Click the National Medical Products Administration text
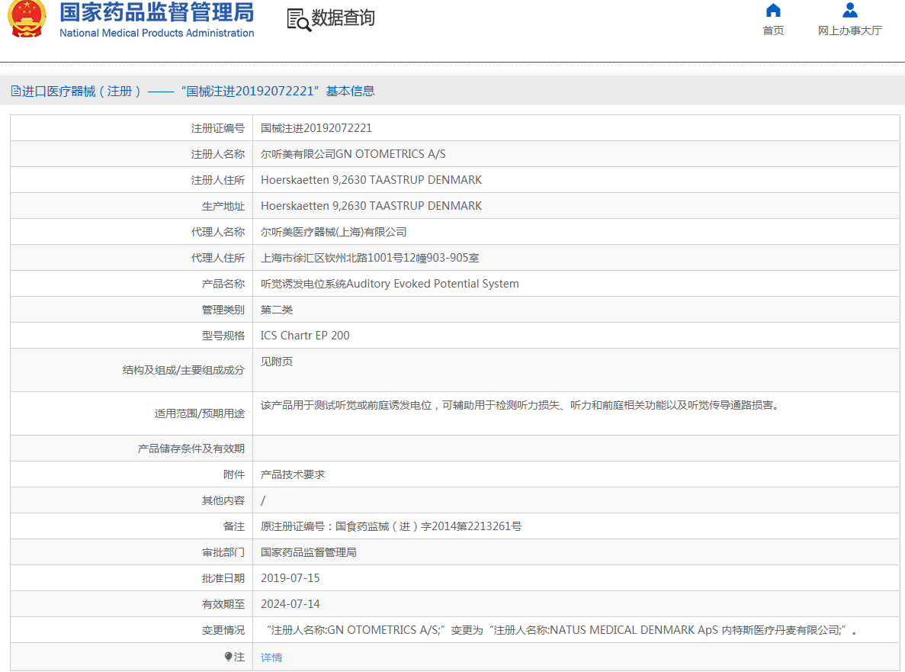The height and width of the screenshot is (672, 905). point(156,33)
